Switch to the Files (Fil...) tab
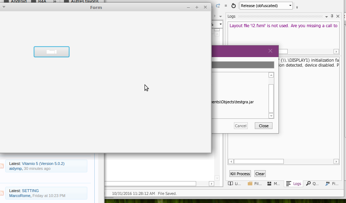The width and height of the screenshot is (346, 203). 255,184
